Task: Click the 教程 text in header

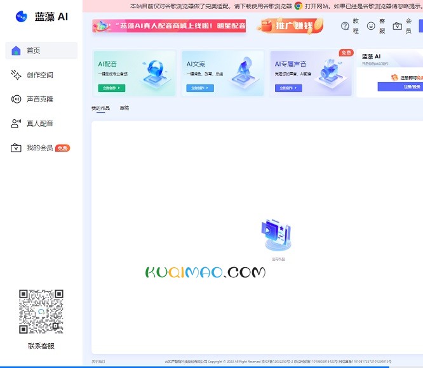Action: pyautogui.click(x=356, y=26)
